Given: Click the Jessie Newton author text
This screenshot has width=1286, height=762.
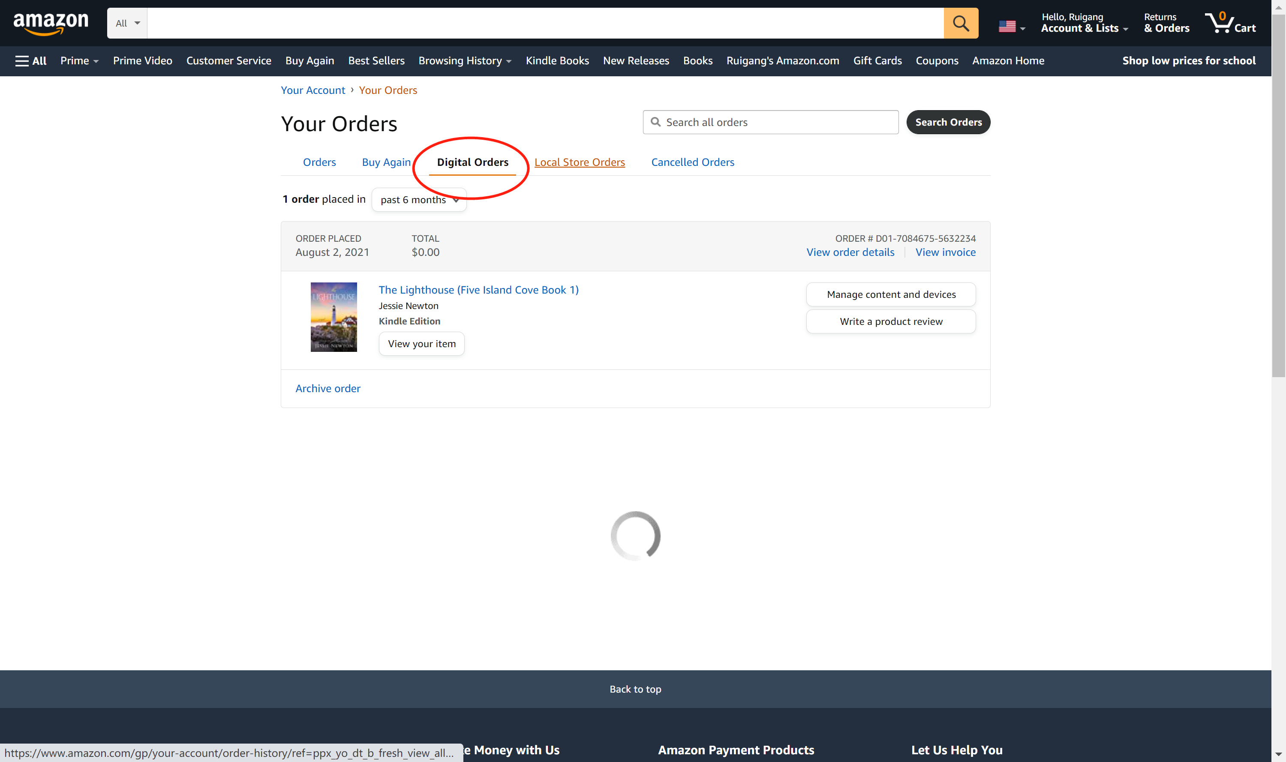Looking at the screenshot, I should 408,306.
